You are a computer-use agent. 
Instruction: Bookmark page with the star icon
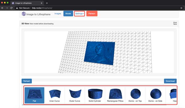[181, 8]
